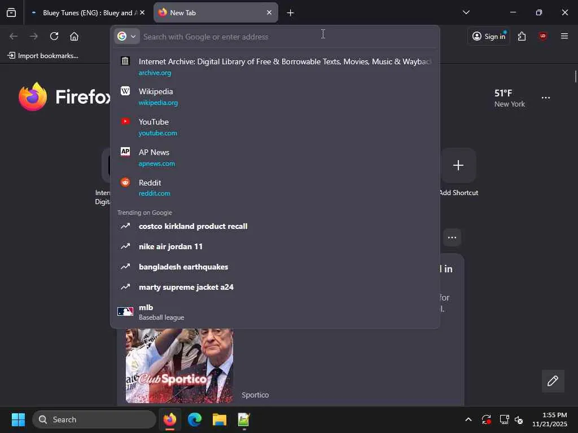The height and width of the screenshot is (433, 578).
Task: Open the Extensions puzzle icon
Action: coord(522,36)
